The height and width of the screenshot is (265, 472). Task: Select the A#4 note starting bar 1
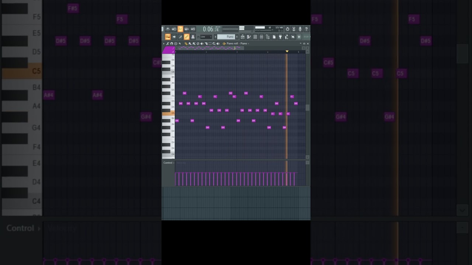pos(177,120)
